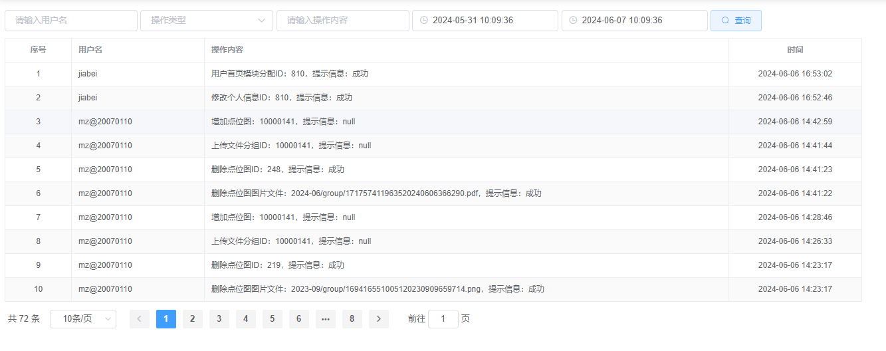Click the 前往 page number input
886x351 pixels.
click(443, 319)
